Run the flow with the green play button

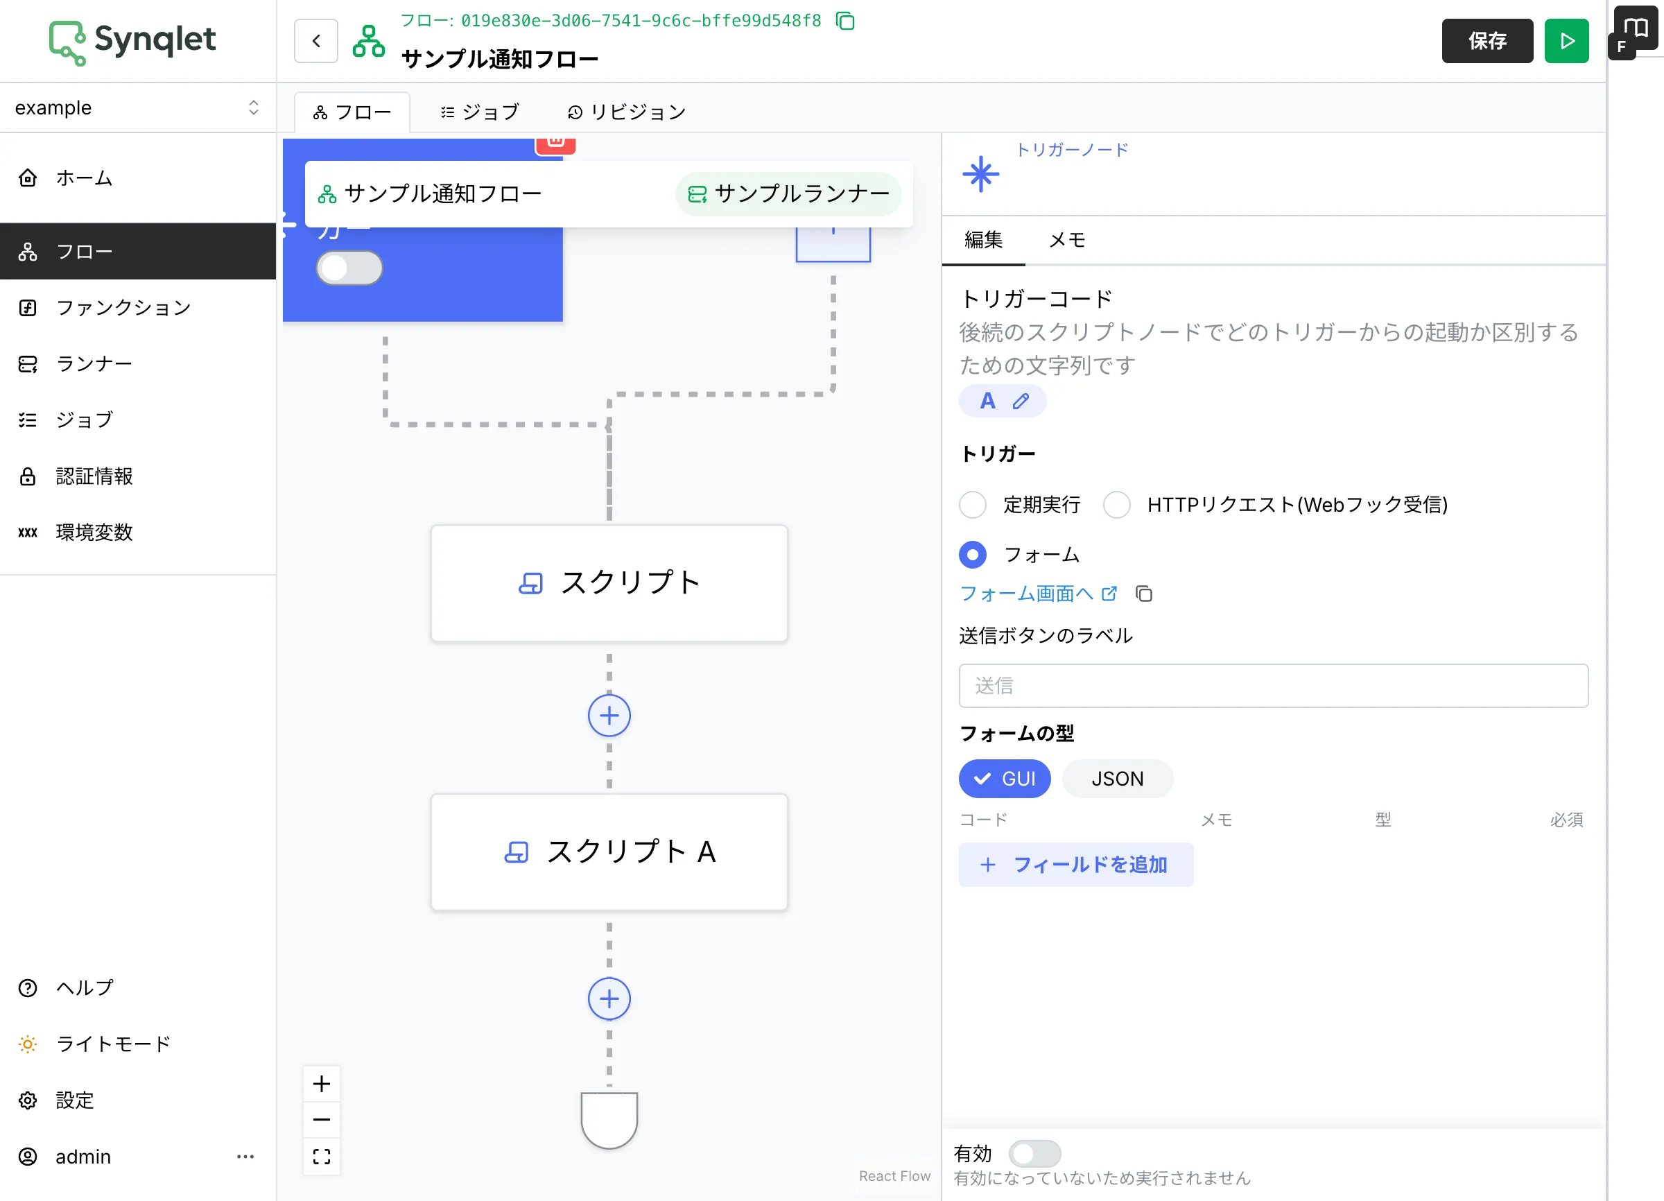[1566, 41]
